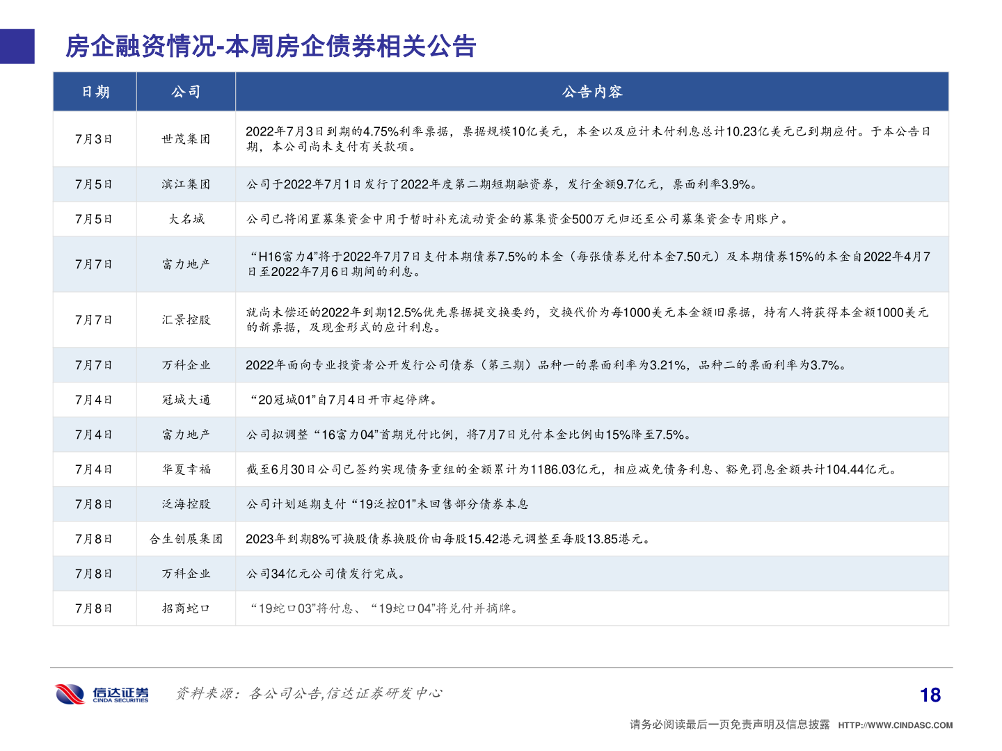Click the 7月8日 date beside 万科企业

[x=94, y=574]
